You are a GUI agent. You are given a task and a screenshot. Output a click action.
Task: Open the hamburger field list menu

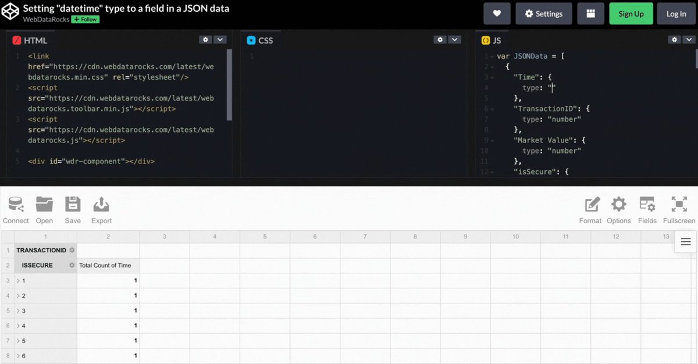pyautogui.click(x=686, y=242)
